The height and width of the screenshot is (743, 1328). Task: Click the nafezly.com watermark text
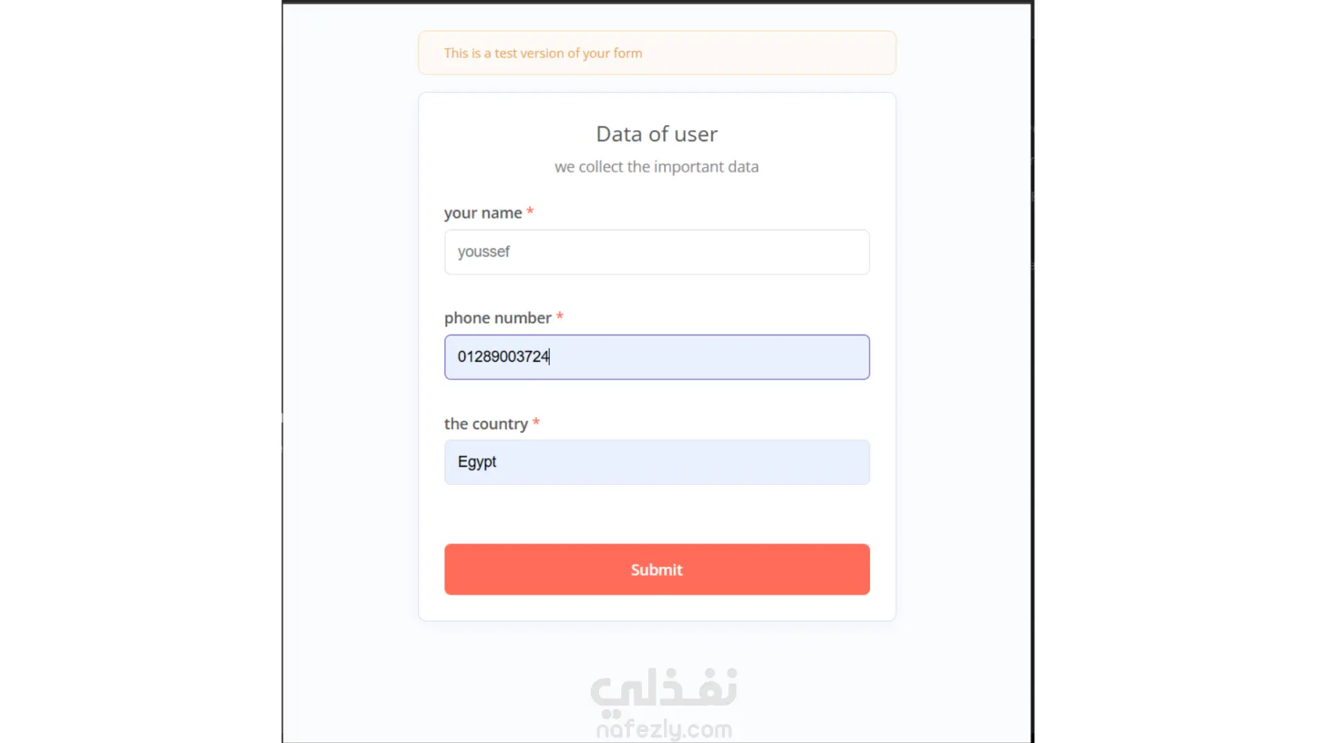(x=664, y=729)
